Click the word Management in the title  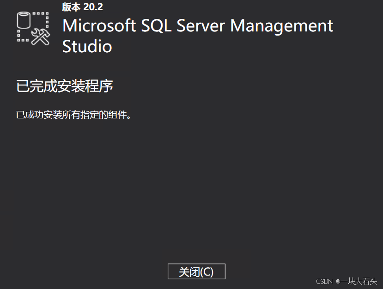coord(282,26)
